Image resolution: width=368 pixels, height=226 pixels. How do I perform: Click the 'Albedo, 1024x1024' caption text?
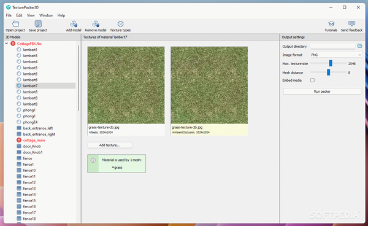coord(101,133)
